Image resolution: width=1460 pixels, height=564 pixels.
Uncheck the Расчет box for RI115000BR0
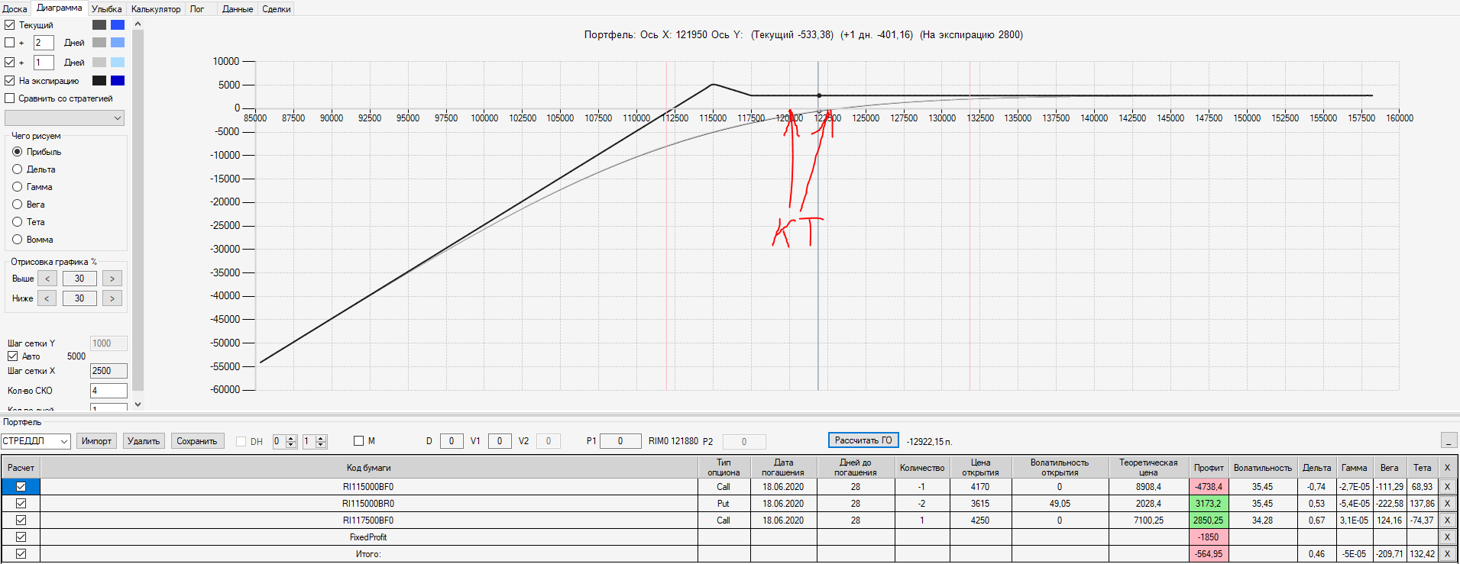coord(21,504)
